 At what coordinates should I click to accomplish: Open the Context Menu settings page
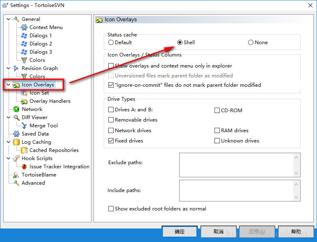pyautogui.click(x=46, y=27)
